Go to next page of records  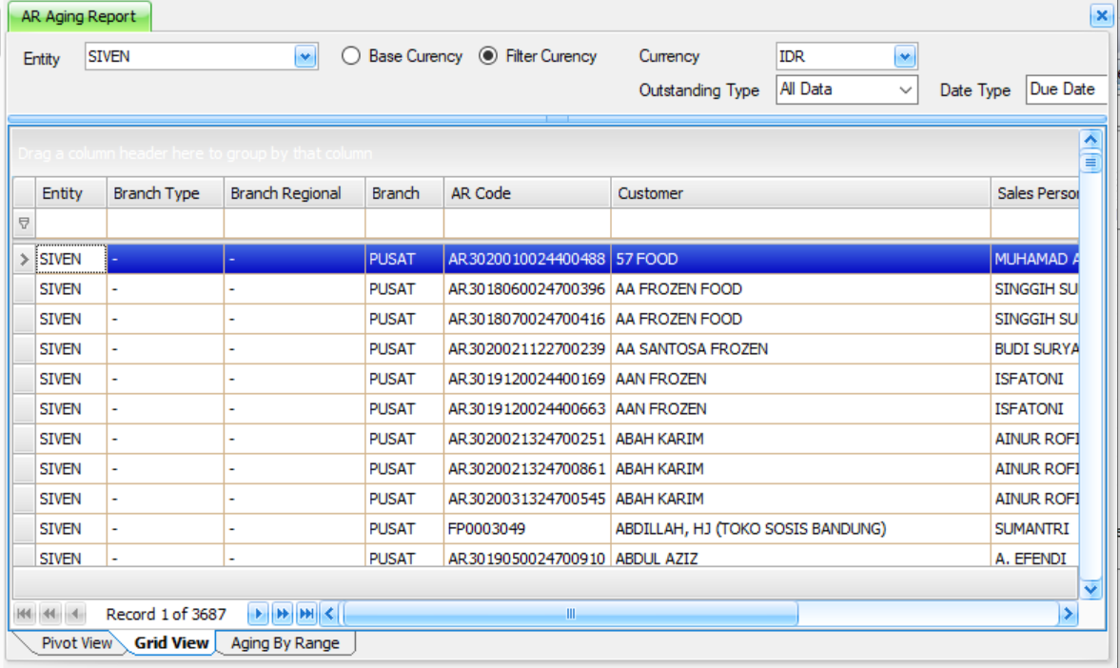pyautogui.click(x=283, y=614)
